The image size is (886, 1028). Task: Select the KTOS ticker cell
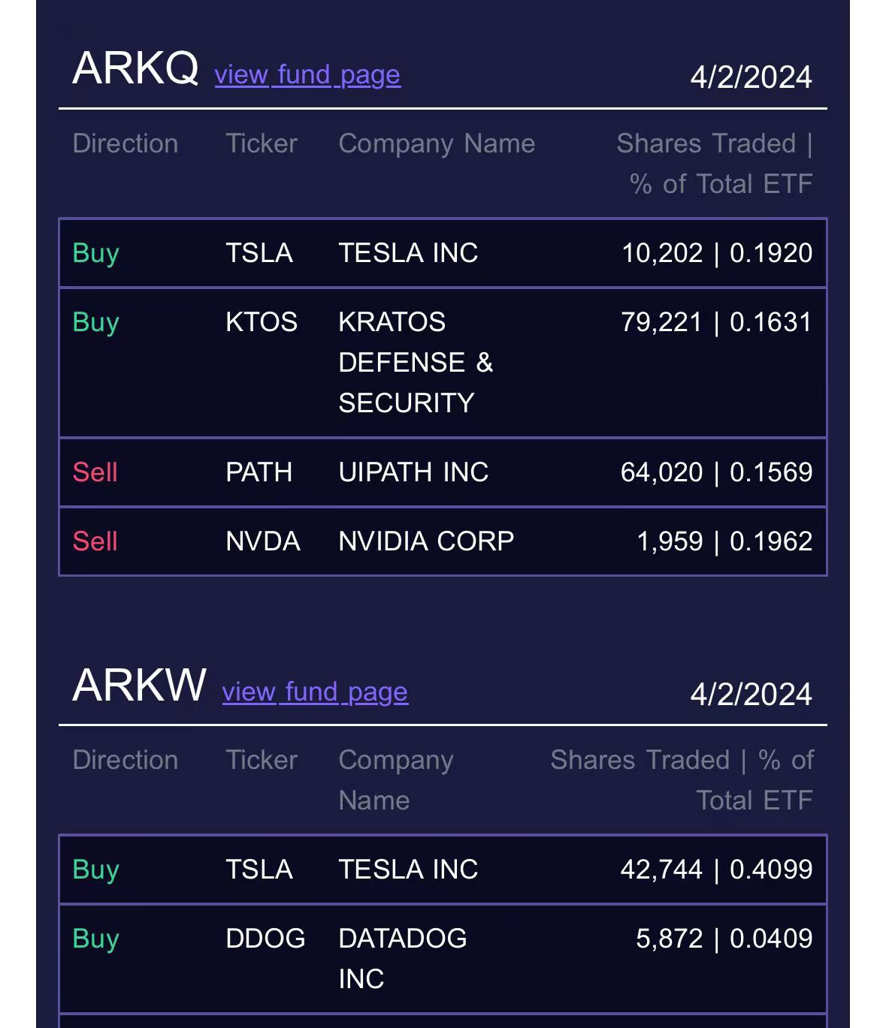pos(262,322)
